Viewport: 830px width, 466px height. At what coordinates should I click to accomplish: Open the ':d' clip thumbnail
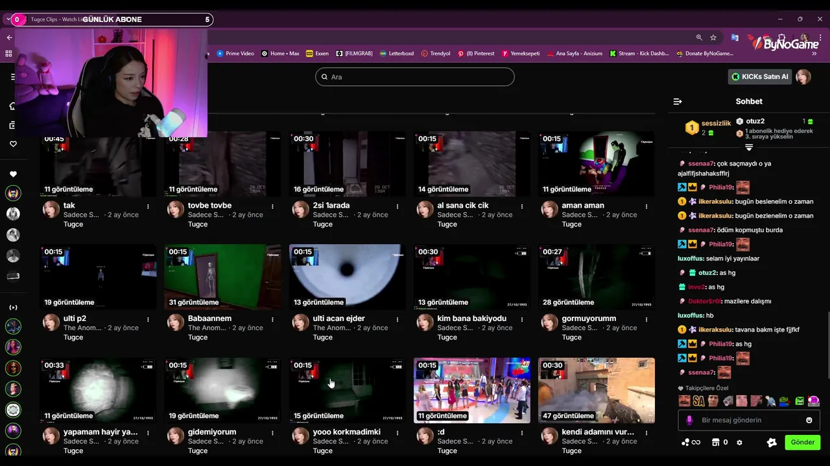pyautogui.click(x=472, y=390)
